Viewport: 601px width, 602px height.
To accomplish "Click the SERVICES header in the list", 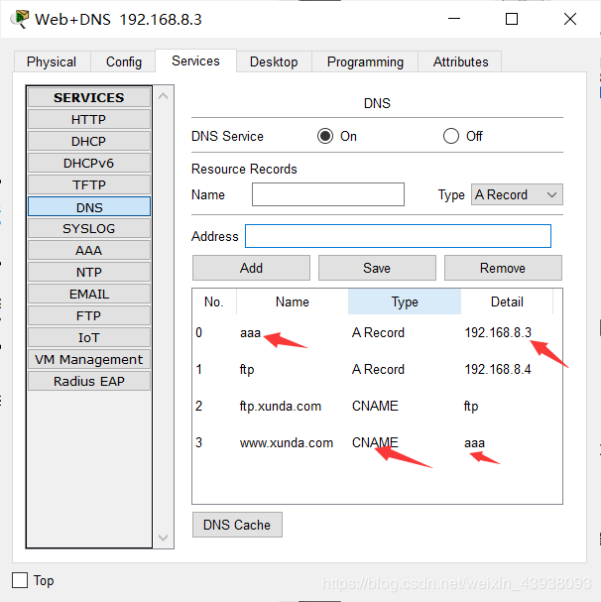I will pyautogui.click(x=88, y=97).
